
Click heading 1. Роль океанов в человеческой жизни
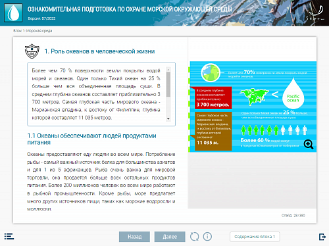click(x=99, y=51)
